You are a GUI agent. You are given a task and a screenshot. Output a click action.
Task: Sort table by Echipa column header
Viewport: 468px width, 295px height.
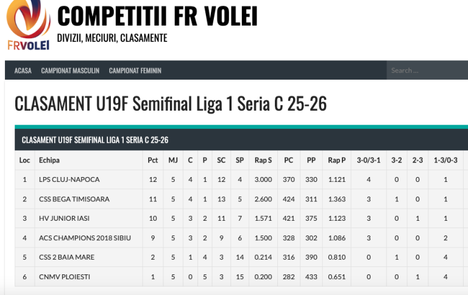tap(49, 161)
